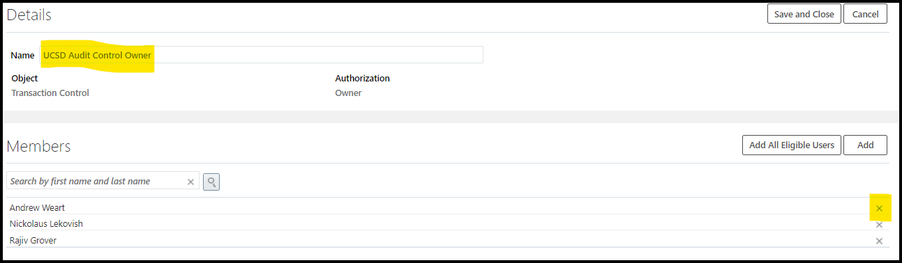Image resolution: width=902 pixels, height=263 pixels.
Task: Click the Members section heading
Action: point(39,146)
